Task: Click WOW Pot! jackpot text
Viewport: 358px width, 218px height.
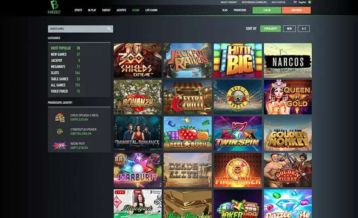Action: click(78, 144)
